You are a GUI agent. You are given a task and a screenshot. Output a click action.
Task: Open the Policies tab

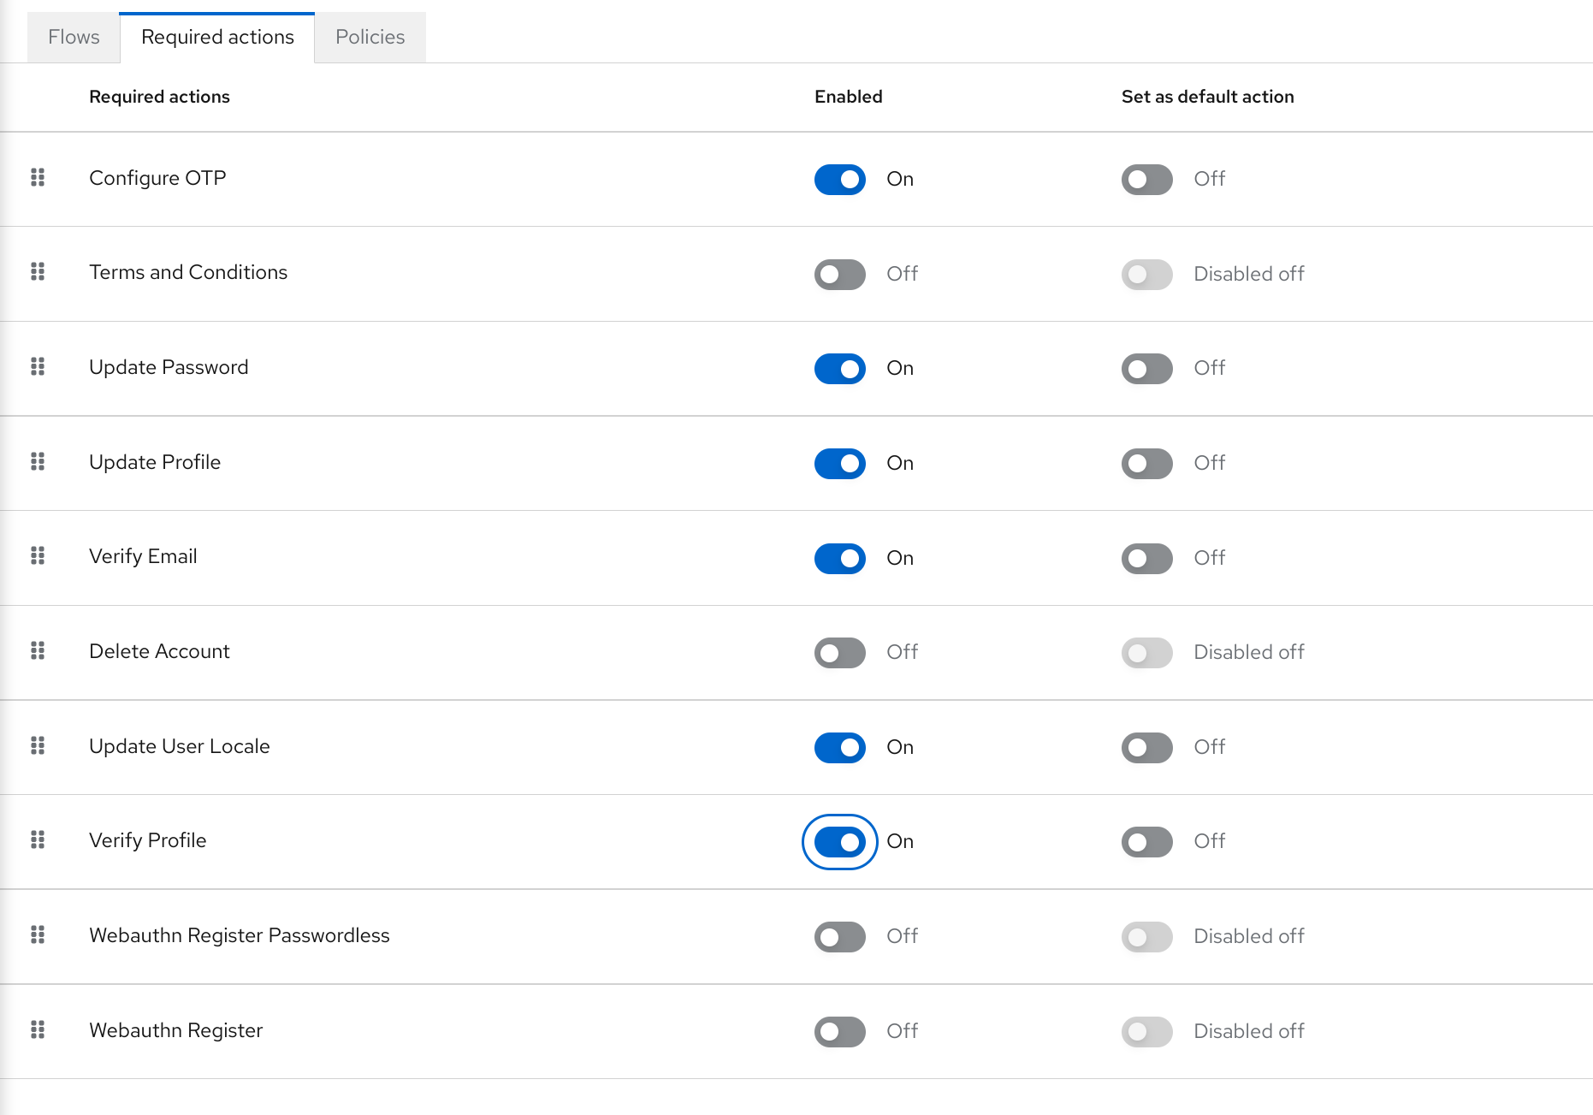click(x=370, y=37)
